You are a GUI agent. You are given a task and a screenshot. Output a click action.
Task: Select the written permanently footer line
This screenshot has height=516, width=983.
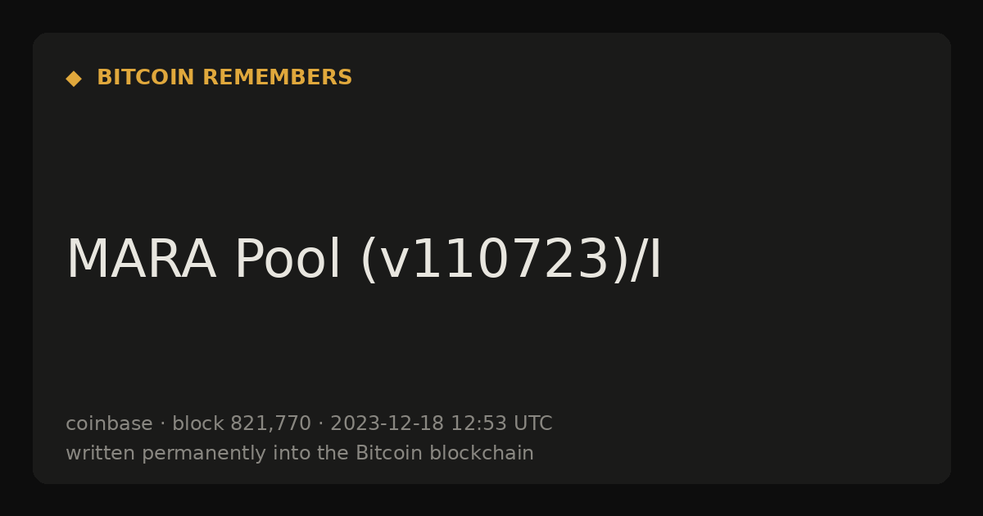(x=300, y=453)
